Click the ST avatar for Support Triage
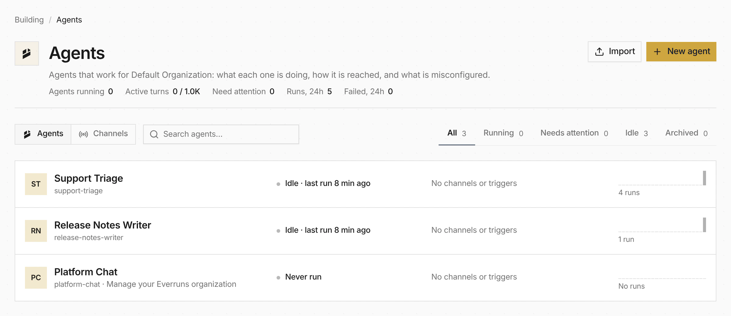The image size is (731, 316). click(36, 184)
